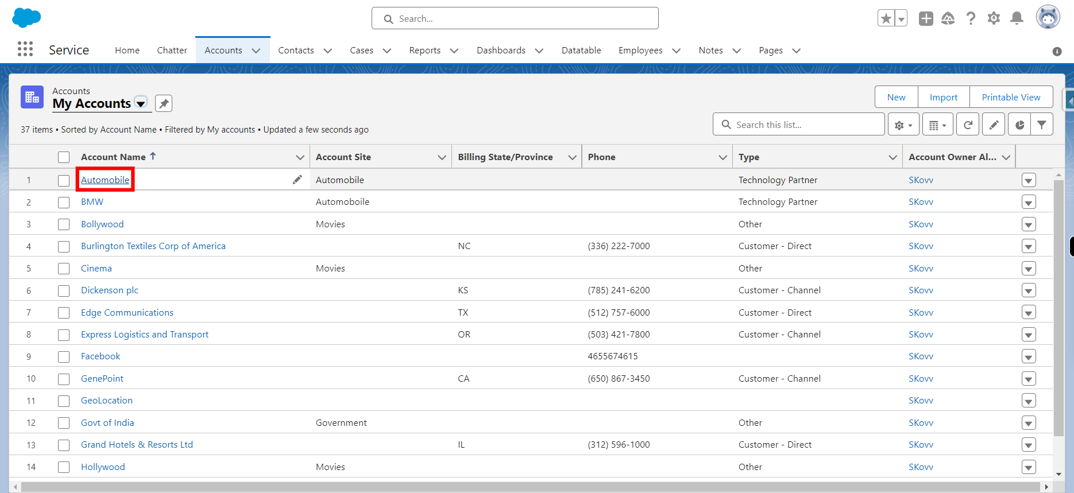Click the global Search field
The image size is (1074, 493).
(x=515, y=18)
